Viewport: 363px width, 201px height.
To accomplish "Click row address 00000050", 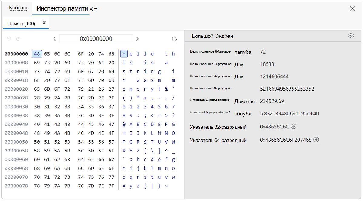I will (16, 142).
